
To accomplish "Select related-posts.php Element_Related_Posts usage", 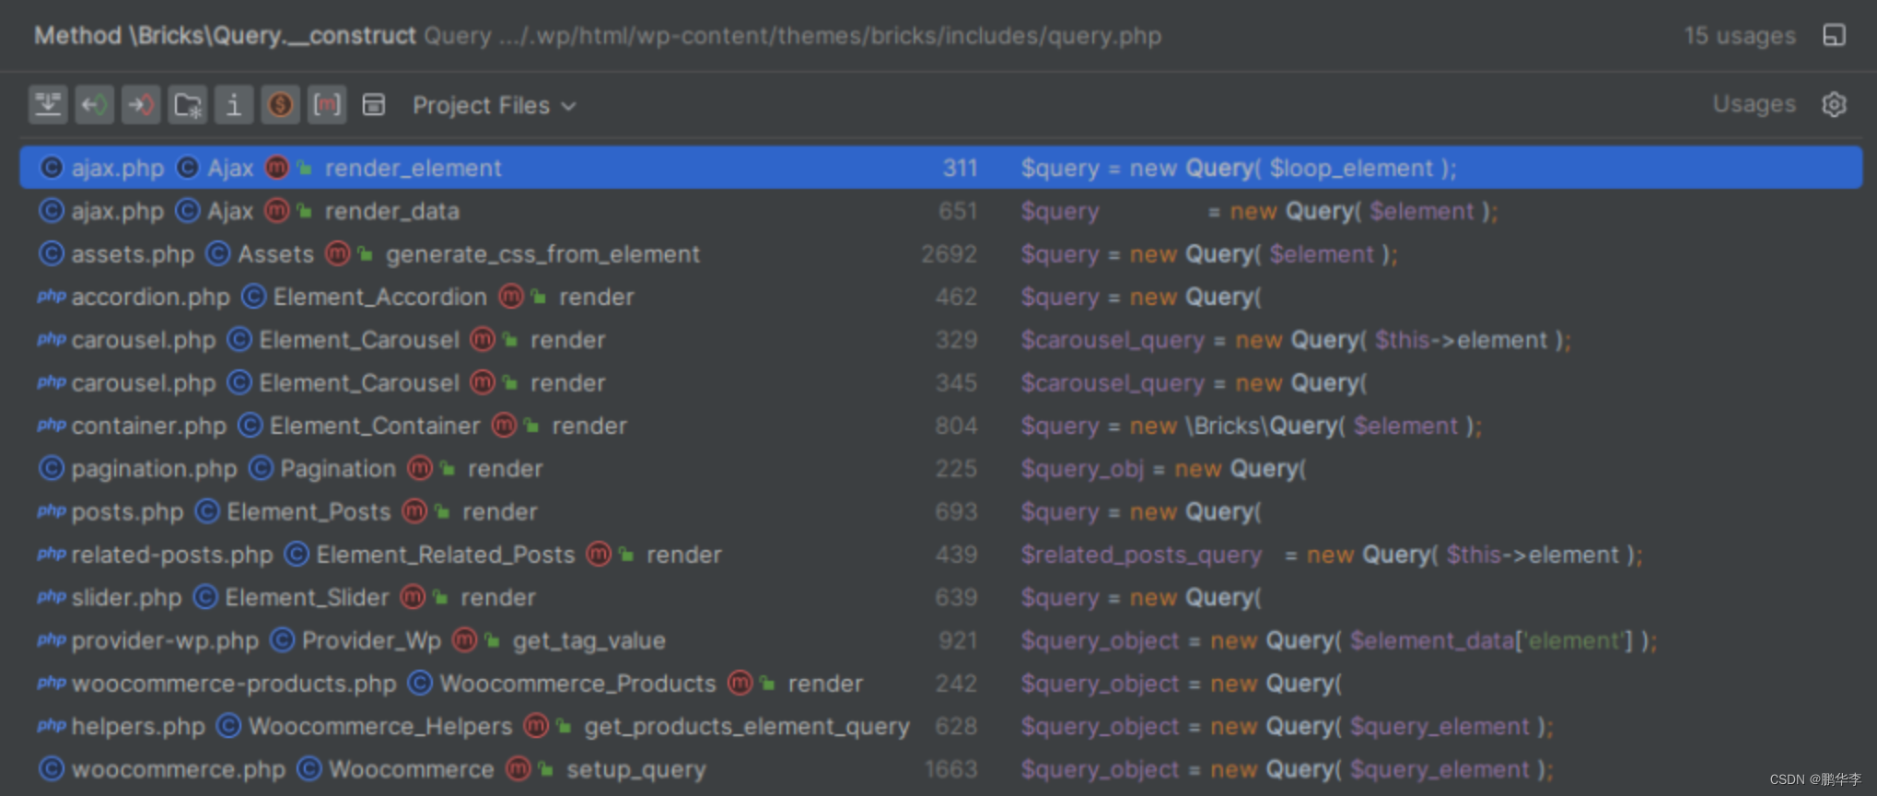I will click(940, 555).
